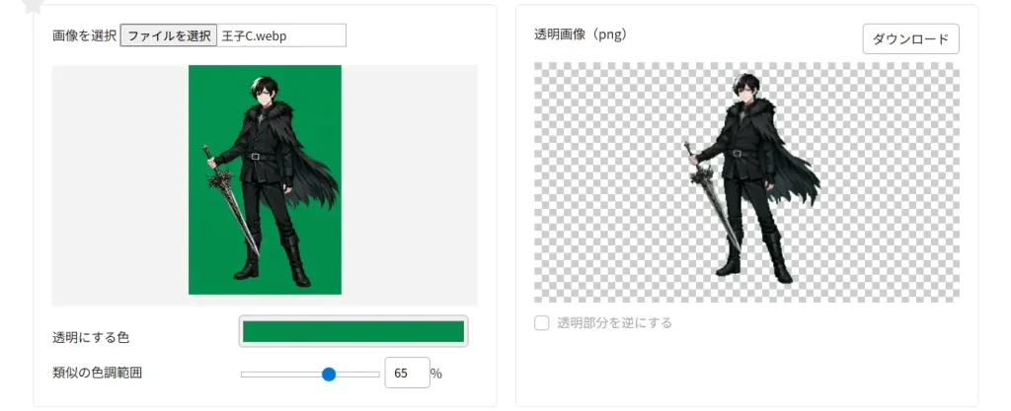The height and width of the screenshot is (411, 1011).
Task: Click the slider track left of the thumb
Action: [280, 375]
